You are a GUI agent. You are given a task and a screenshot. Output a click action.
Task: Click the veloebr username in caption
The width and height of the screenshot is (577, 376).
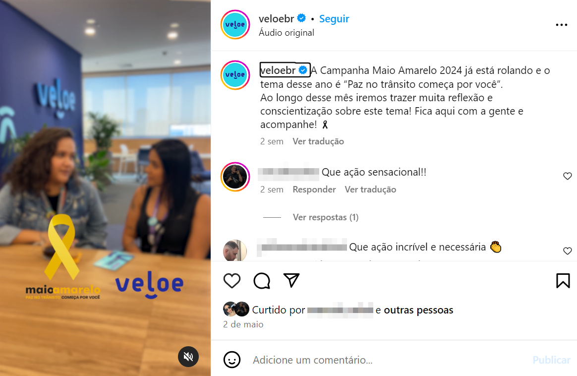tap(278, 70)
